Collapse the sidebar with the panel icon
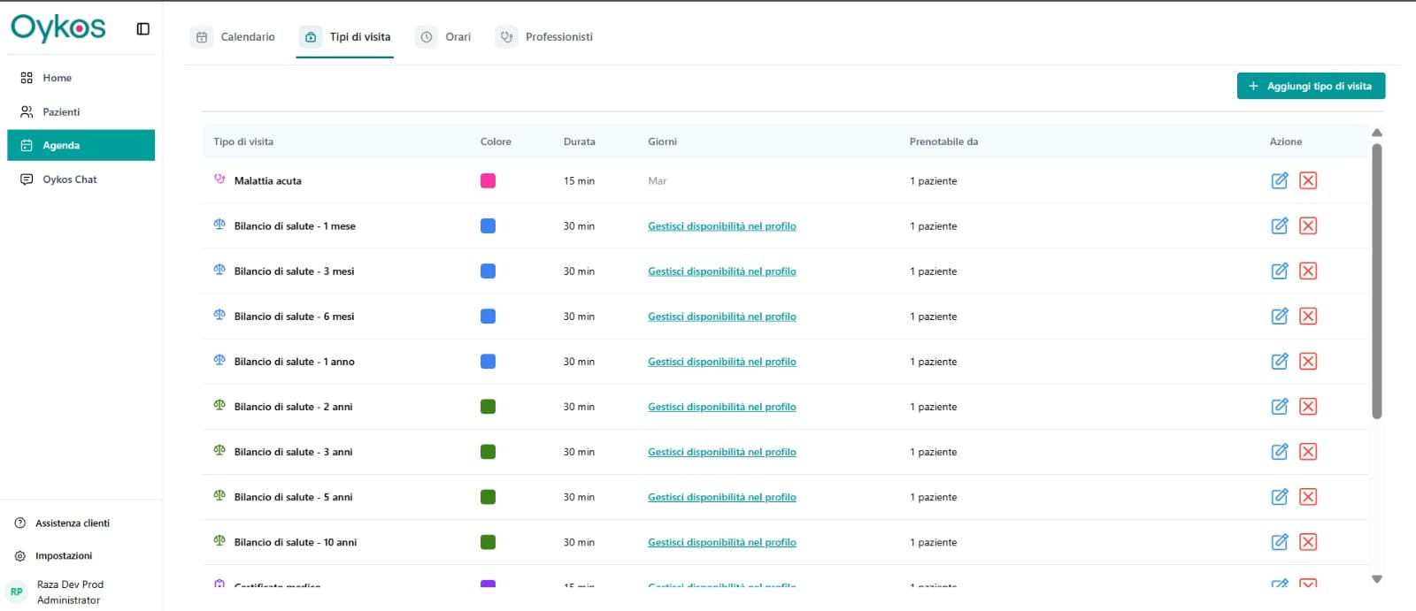The width and height of the screenshot is (1416, 611). pyautogui.click(x=143, y=29)
